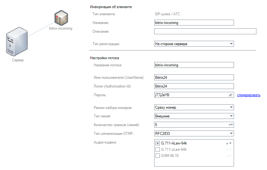Open the Тип регистрации dropdown
Image resolution: width=267 pixels, height=170 pixels.
point(194,44)
